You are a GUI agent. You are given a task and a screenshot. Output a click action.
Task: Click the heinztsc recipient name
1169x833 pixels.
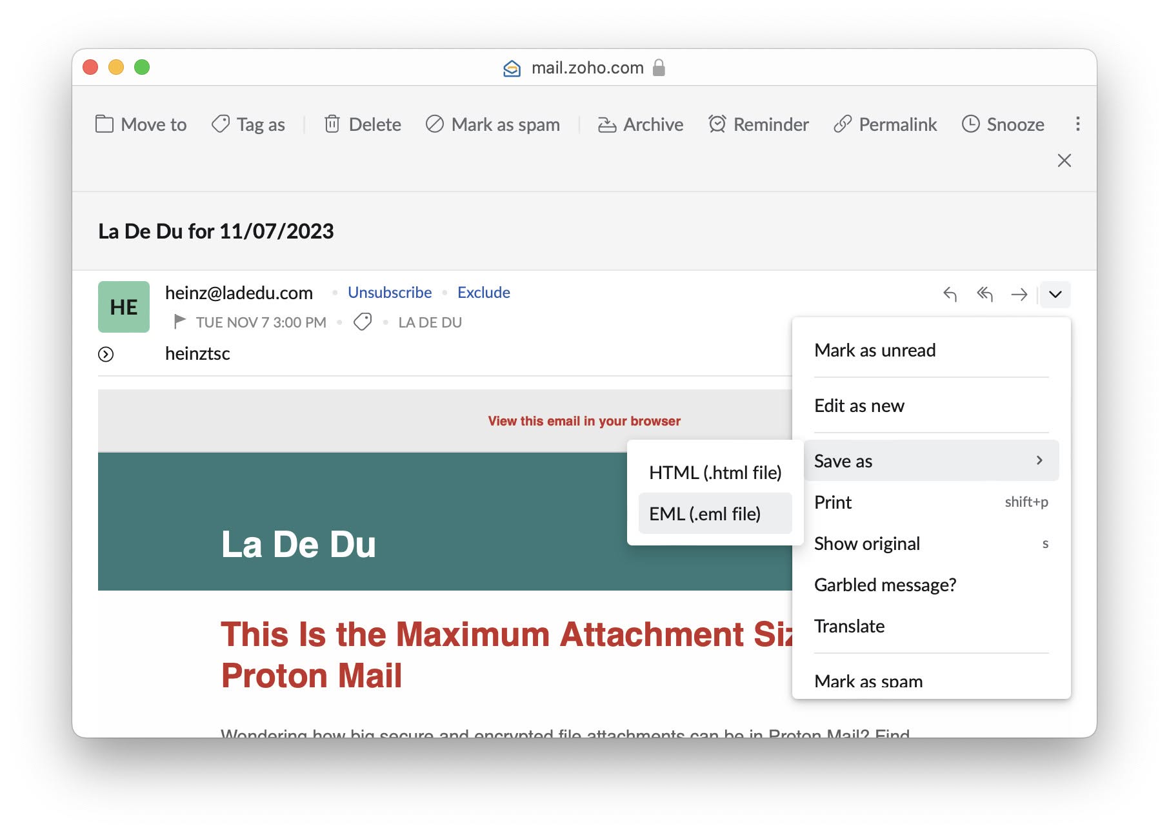(197, 353)
